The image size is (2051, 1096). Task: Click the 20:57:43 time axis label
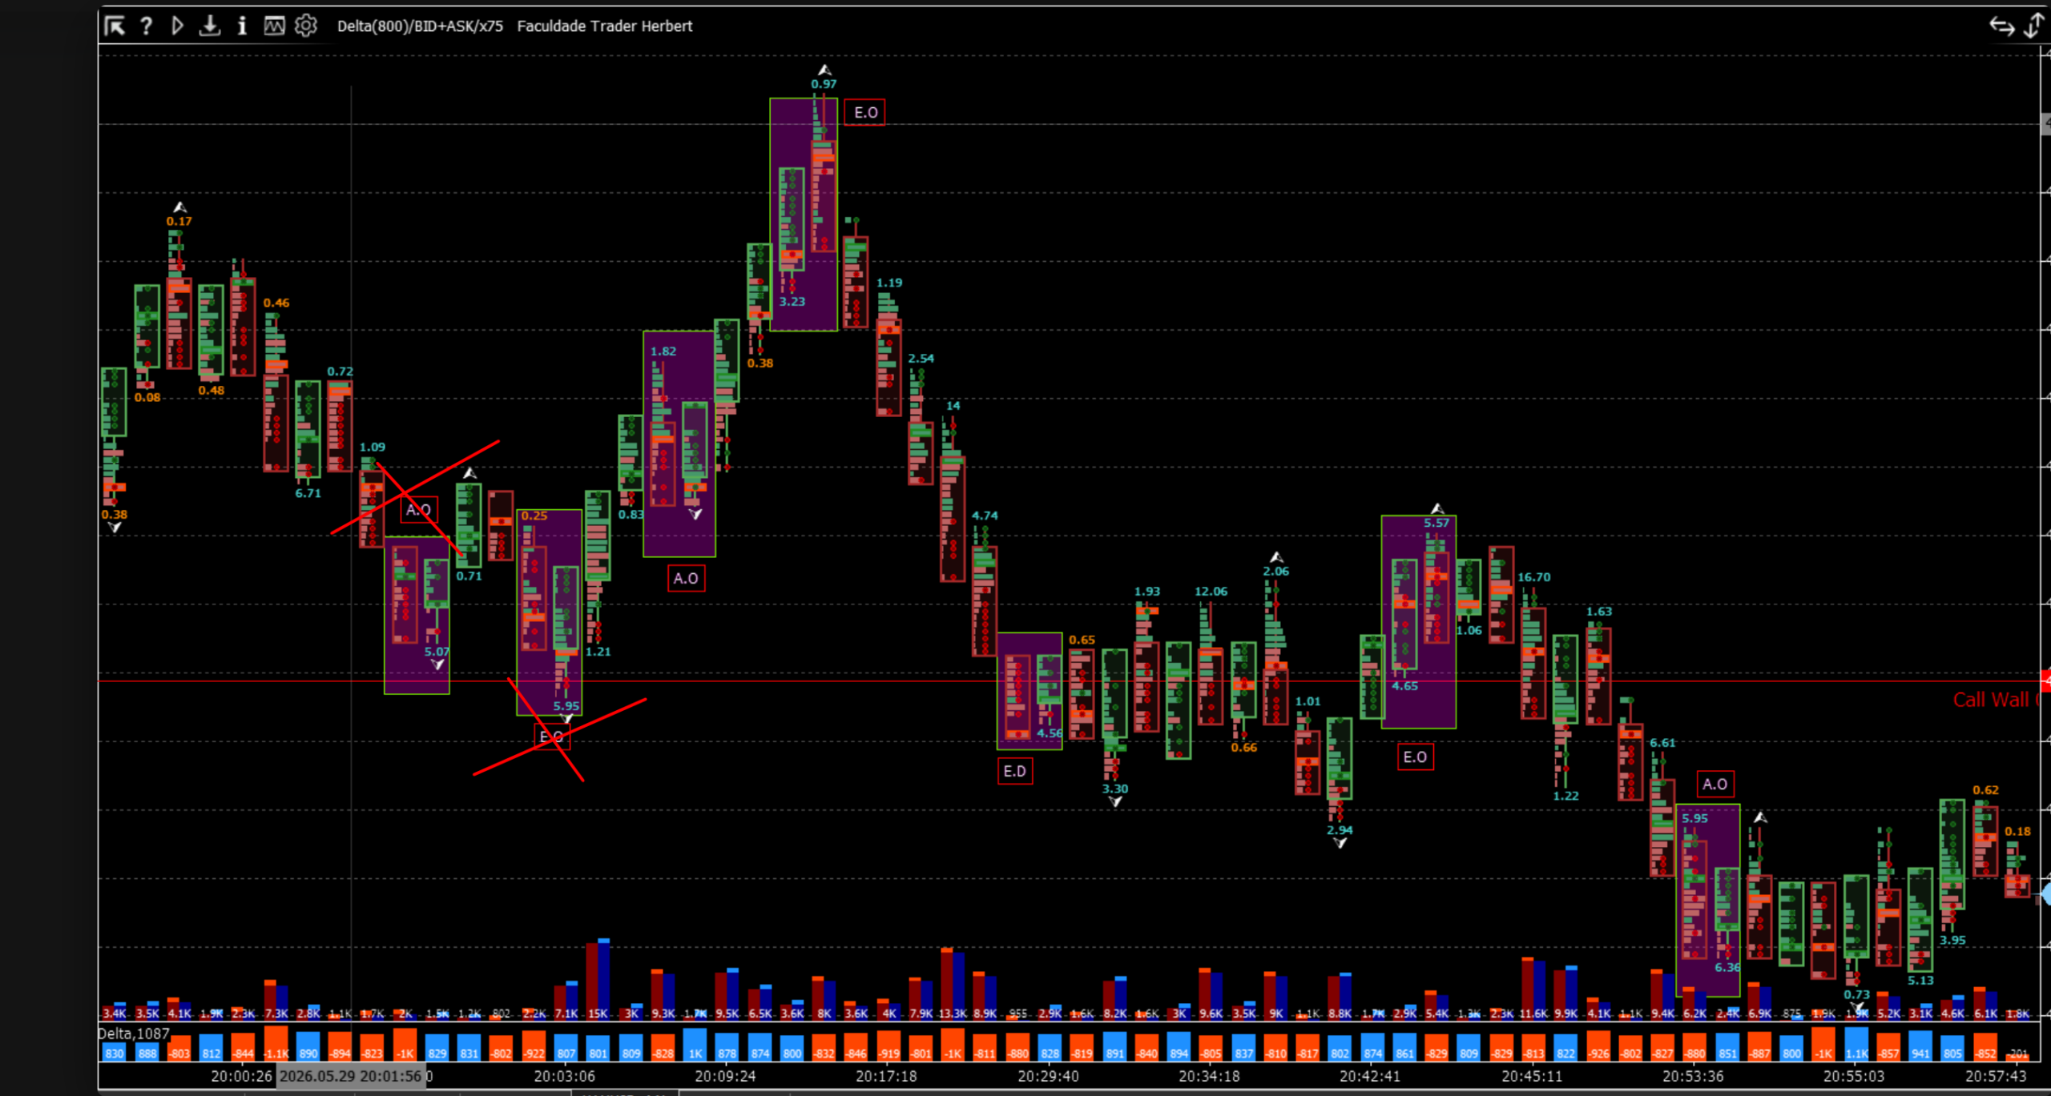(x=1996, y=1076)
